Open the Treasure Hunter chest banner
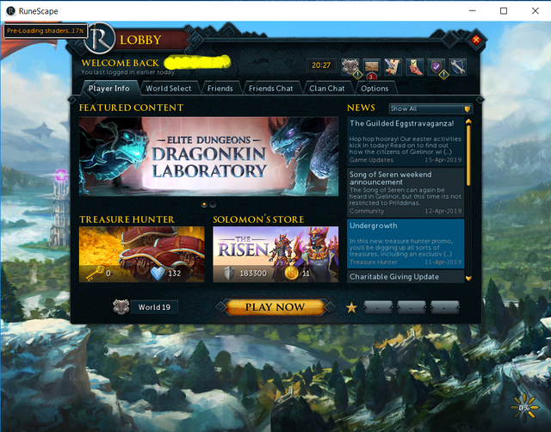The height and width of the screenshot is (432, 551). [x=141, y=254]
